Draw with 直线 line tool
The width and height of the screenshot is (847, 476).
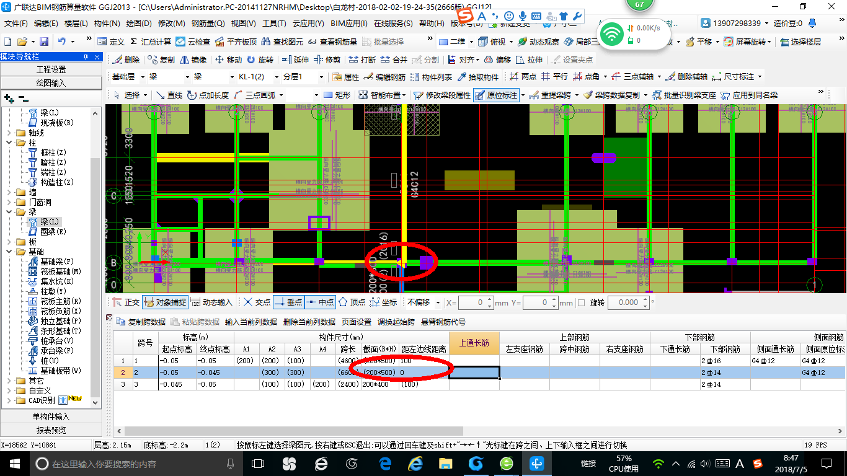tap(169, 95)
